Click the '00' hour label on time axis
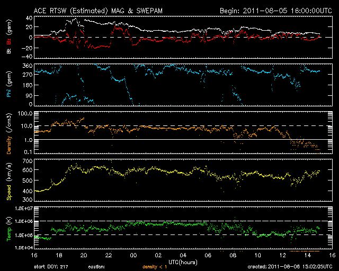Image resolution: width=339 pixels, height=271 pixels. (133, 255)
